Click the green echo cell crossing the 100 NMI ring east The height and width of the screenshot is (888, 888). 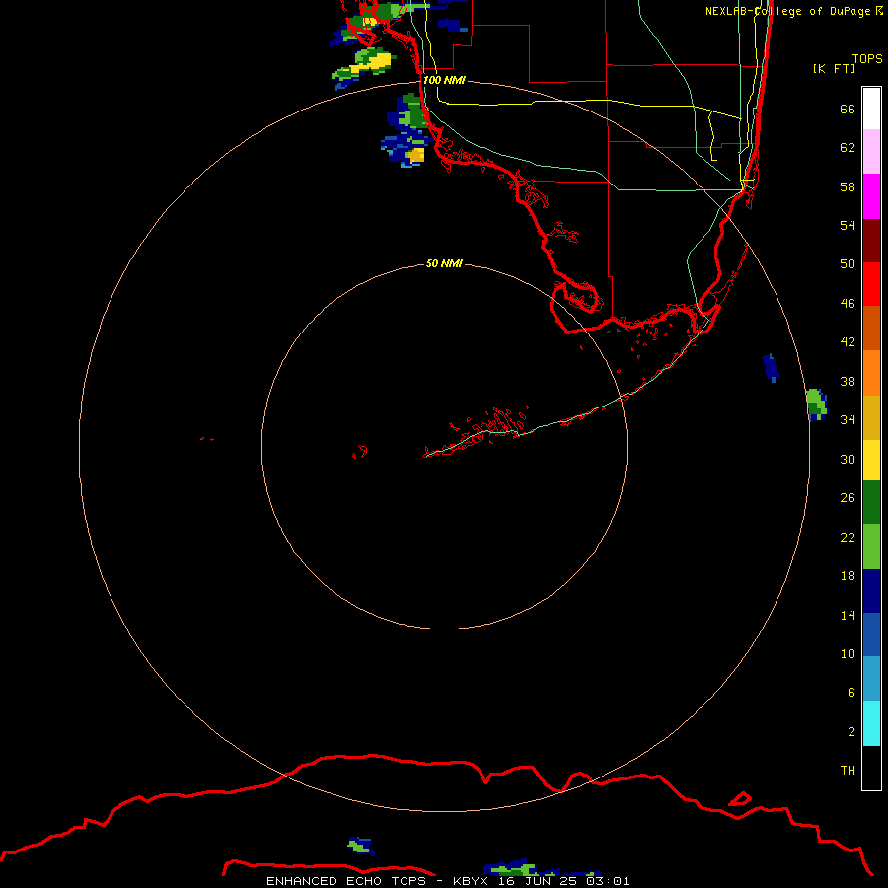coord(817,405)
